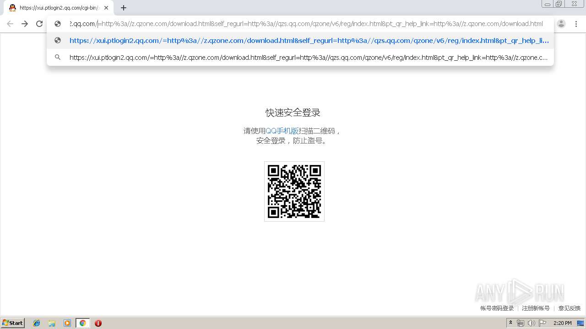This screenshot has height=329, width=586.
Task: Open media player icon in taskbar
Action: point(67,323)
